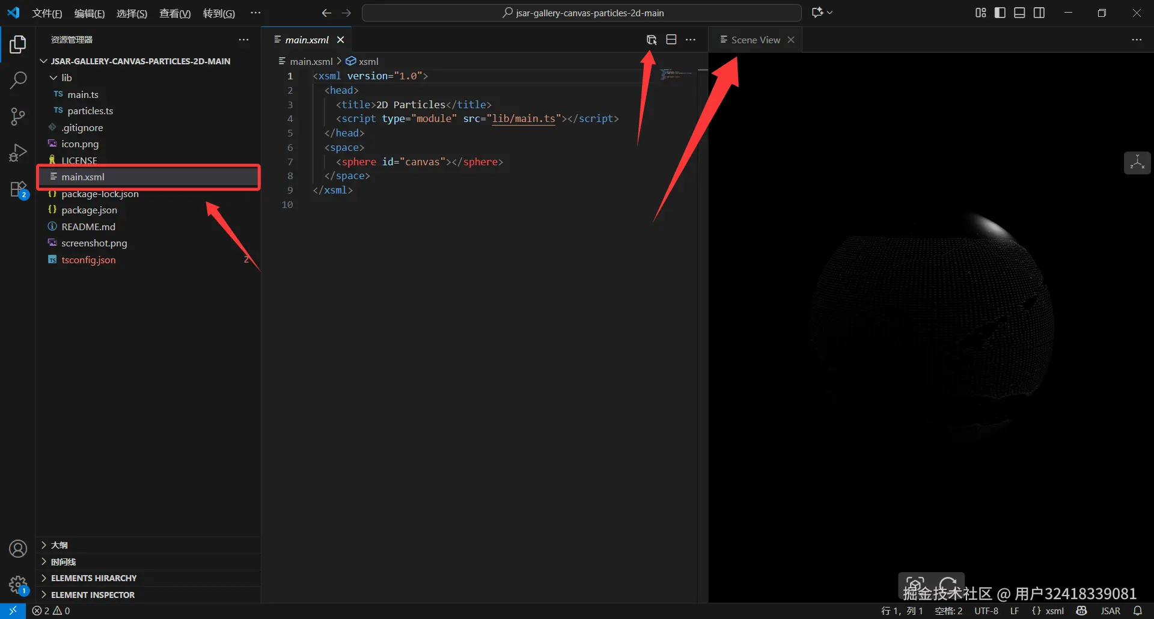
Task: Toggle the primary side bar
Action: [x=1000, y=13]
